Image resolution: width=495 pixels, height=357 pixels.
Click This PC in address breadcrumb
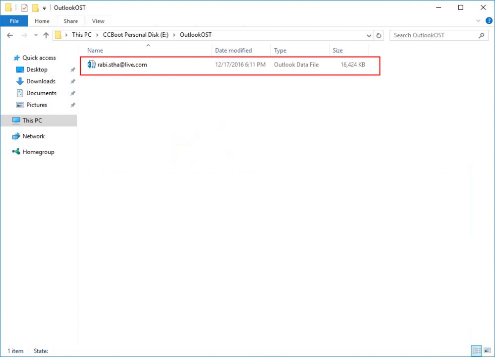(81, 35)
